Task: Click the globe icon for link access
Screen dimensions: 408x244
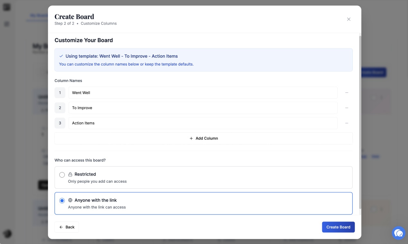Action: 70,200
